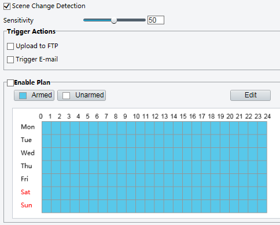280x225 pixels.
Task: Click the Monday 0-1 hour schedule cell
Action: tap(47, 128)
